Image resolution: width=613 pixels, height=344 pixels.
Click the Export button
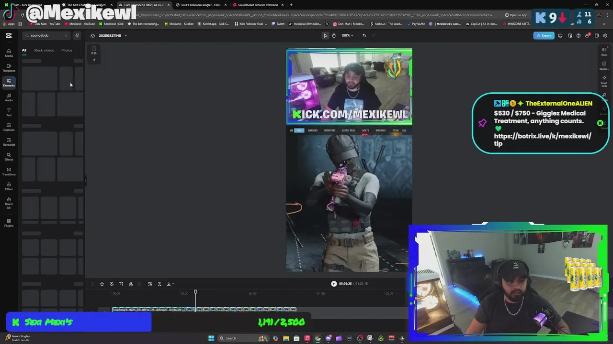[x=544, y=35]
